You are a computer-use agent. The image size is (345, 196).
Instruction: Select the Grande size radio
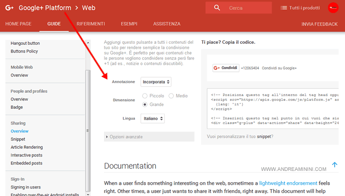(145, 104)
